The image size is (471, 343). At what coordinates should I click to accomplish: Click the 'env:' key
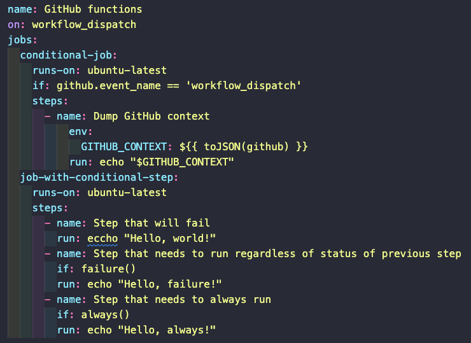pyautogui.click(x=81, y=132)
